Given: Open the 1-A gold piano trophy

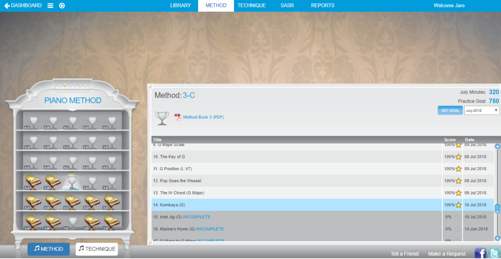Looking at the screenshot, I should (34, 222).
